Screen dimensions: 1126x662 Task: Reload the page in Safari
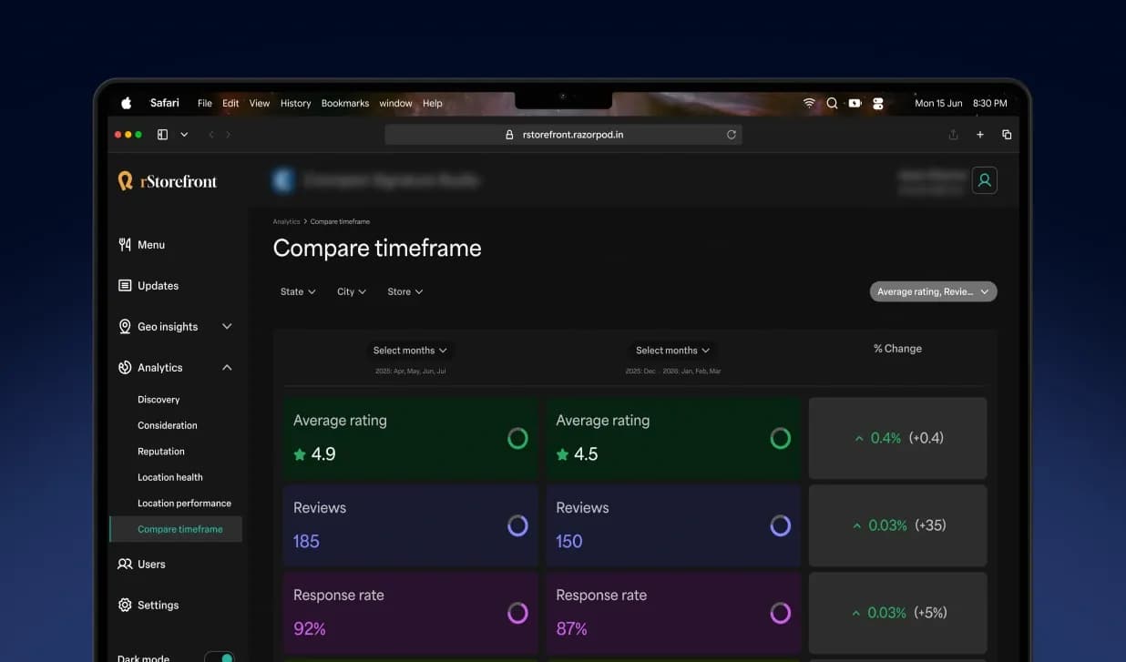pyautogui.click(x=731, y=135)
